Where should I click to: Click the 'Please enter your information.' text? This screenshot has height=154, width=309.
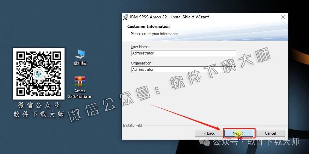pyautogui.click(x=155, y=34)
